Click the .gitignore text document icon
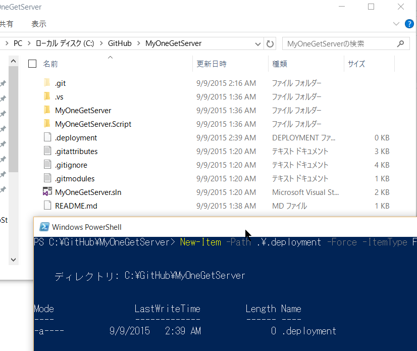Screen dimensions: 417x351 pyautogui.click(x=47, y=165)
